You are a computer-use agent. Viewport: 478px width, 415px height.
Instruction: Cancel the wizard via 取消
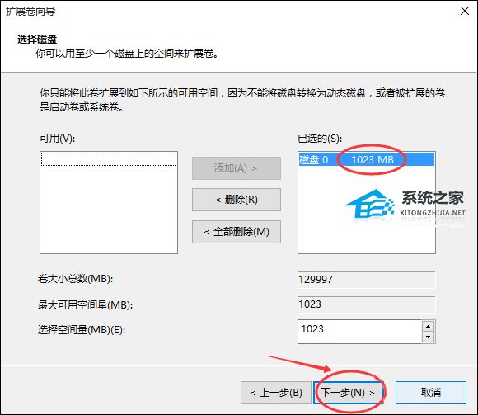pos(431,393)
